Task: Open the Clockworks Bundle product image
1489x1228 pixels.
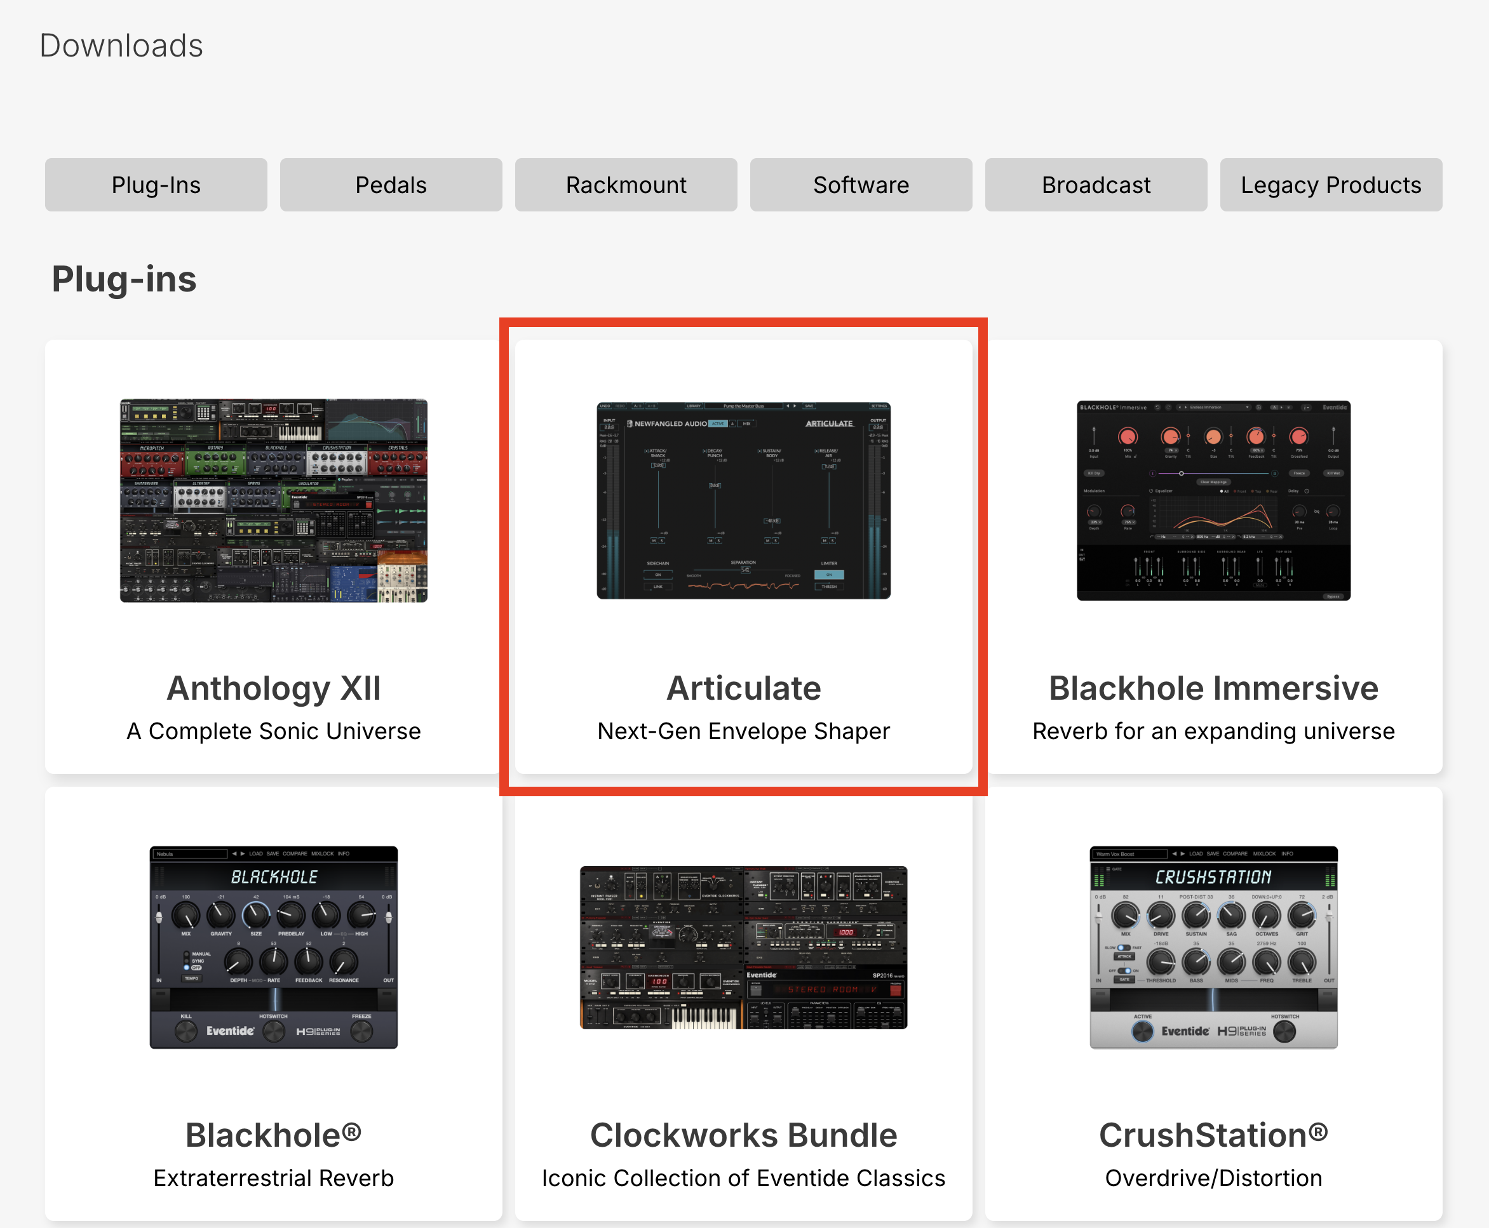Action: [x=743, y=947]
